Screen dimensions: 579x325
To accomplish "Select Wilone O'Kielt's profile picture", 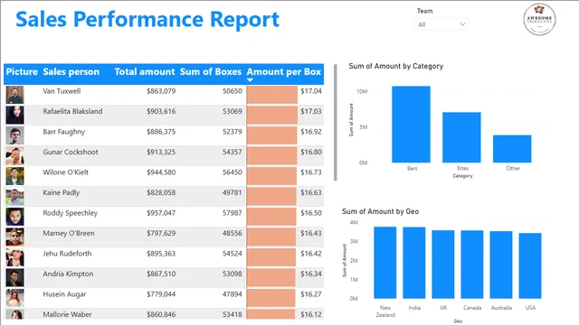I will (14, 176).
